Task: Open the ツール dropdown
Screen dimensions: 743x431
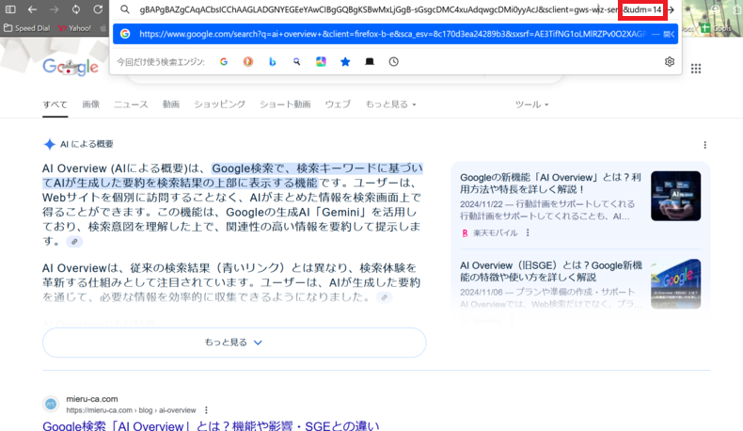Action: [531, 104]
